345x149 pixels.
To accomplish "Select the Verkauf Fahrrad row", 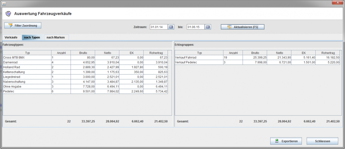I will point(199,57).
